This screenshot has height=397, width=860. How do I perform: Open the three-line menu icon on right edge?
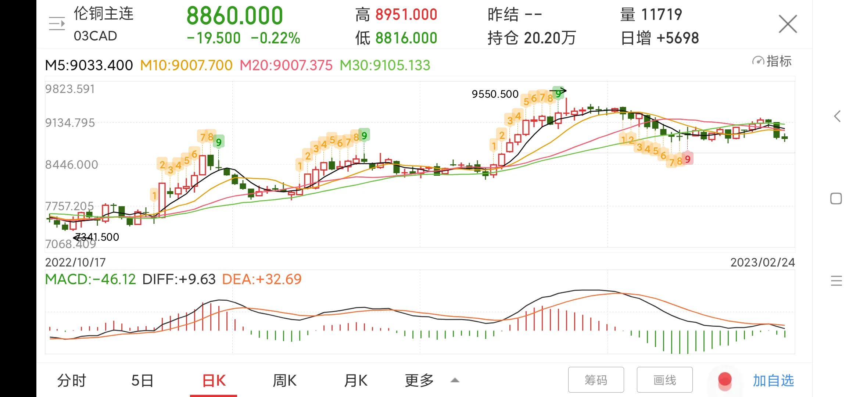tap(837, 281)
